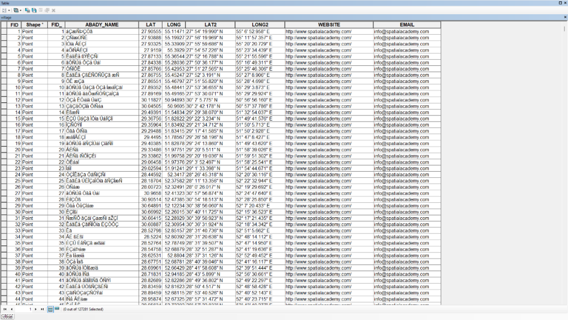This screenshot has width=568, height=320.
Task: Click email cell in FID 10 row
Action: point(407,88)
